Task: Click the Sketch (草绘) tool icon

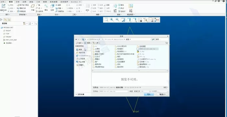Action: point(46,6)
